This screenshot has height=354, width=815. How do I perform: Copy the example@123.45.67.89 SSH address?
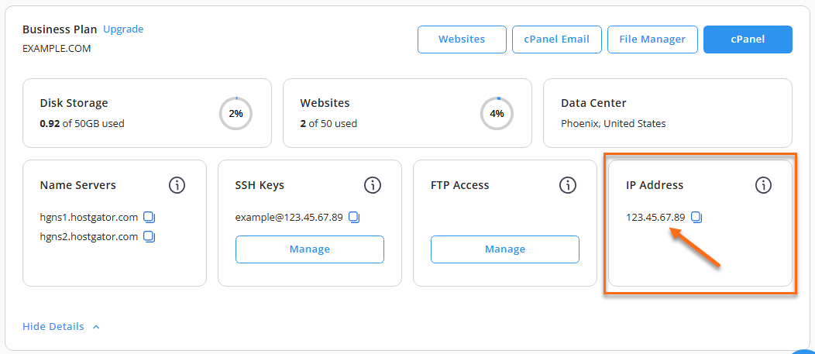(354, 217)
